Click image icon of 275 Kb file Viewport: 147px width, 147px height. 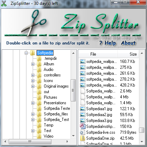82,67
